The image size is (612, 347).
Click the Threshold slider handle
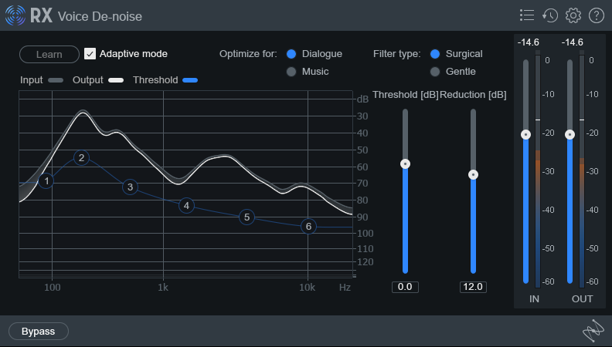(405, 164)
